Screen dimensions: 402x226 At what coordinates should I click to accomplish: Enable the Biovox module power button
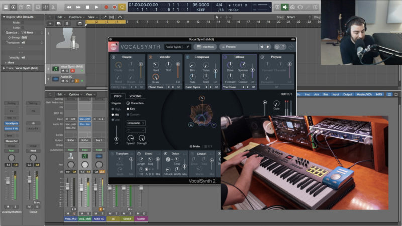(x=113, y=57)
